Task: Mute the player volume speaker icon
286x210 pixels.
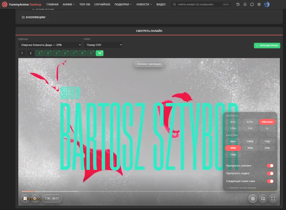Action: pos(35,199)
